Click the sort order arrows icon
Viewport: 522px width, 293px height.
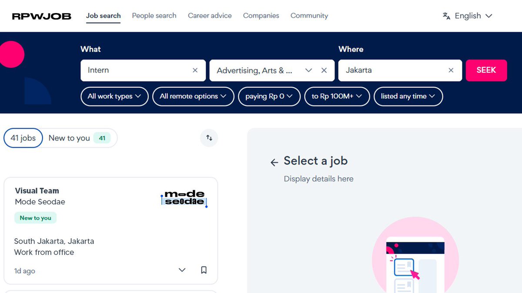tap(209, 138)
